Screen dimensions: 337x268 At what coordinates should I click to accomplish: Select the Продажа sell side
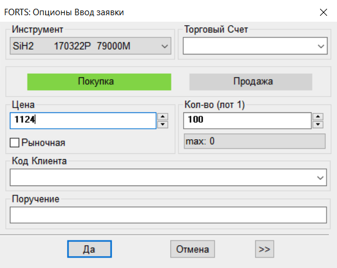click(250, 82)
